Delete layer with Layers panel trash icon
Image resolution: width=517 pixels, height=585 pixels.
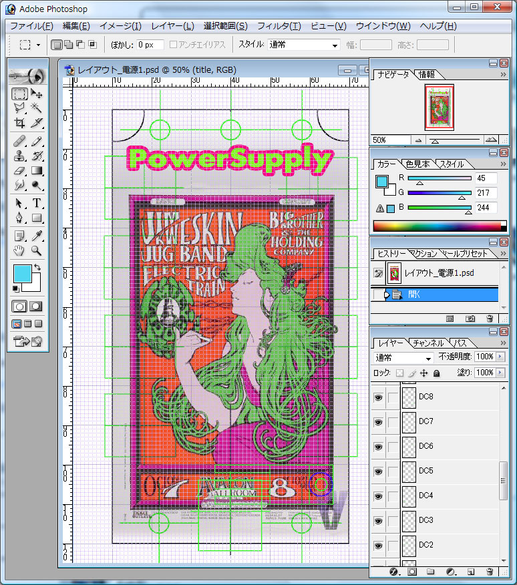pyautogui.click(x=490, y=572)
